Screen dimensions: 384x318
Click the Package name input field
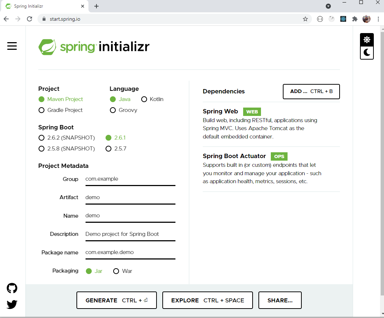[130, 253]
